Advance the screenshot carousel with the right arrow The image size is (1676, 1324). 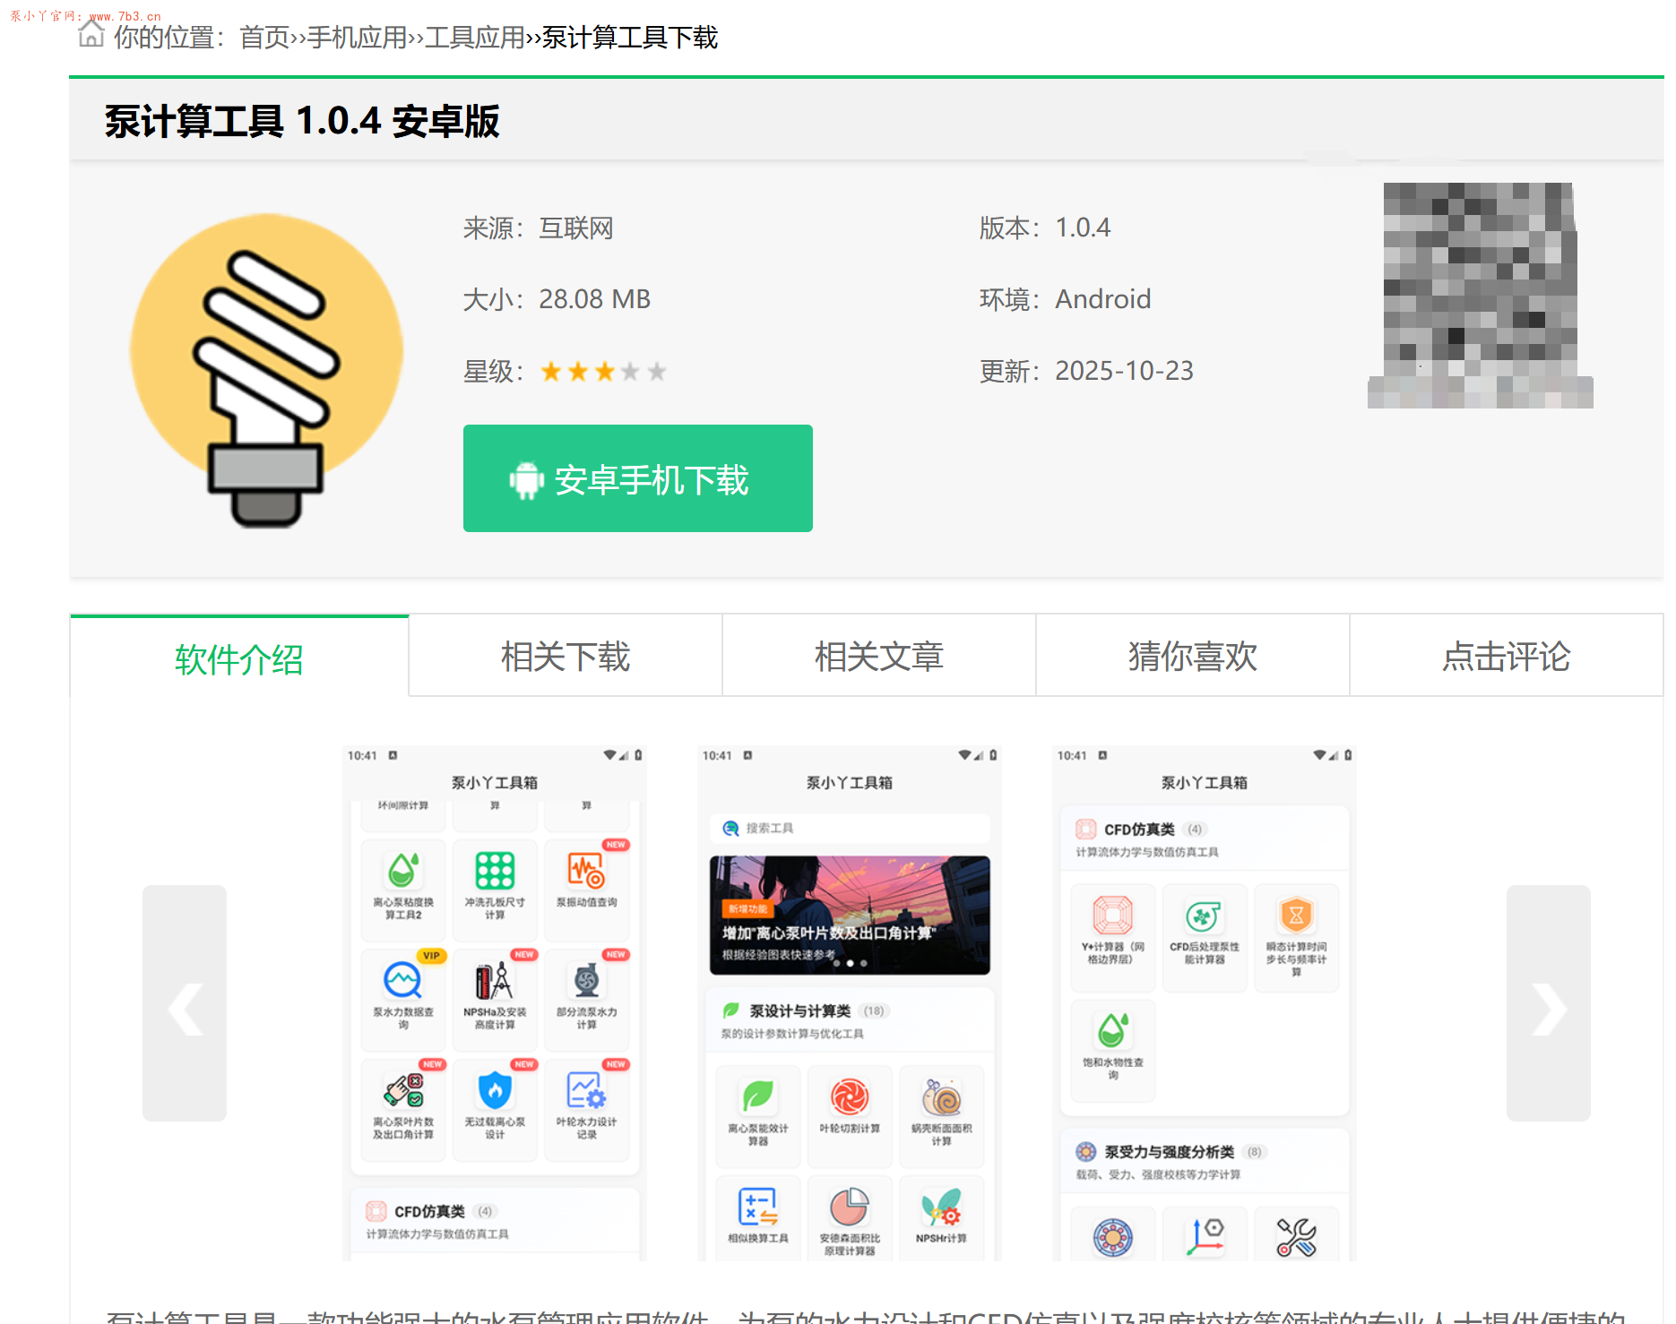pyautogui.click(x=1549, y=1009)
